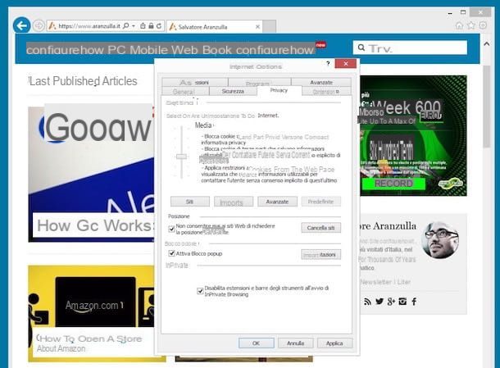Toggle Attiva Blocco popup checkbox
The image size is (500, 368).
[x=171, y=253]
